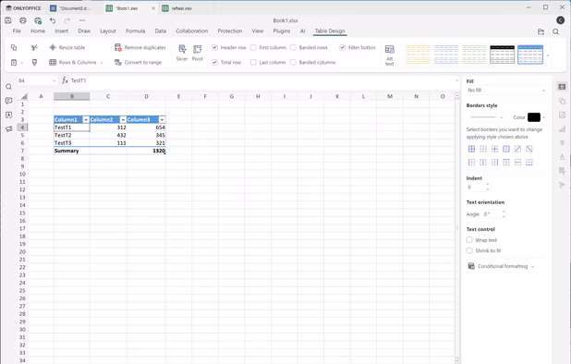Enable the Wrap text checkbox
This screenshot has width=571, height=364.
coord(469,240)
